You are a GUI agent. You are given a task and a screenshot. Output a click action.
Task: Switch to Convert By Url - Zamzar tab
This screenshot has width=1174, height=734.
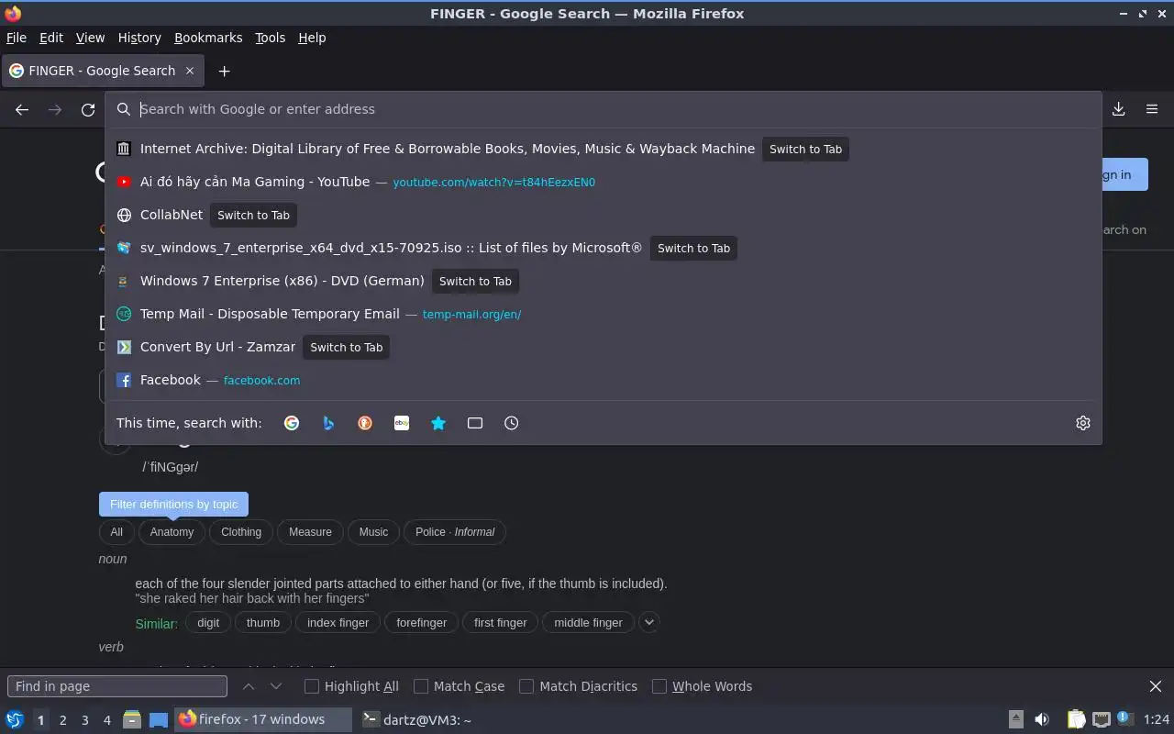pos(604,347)
